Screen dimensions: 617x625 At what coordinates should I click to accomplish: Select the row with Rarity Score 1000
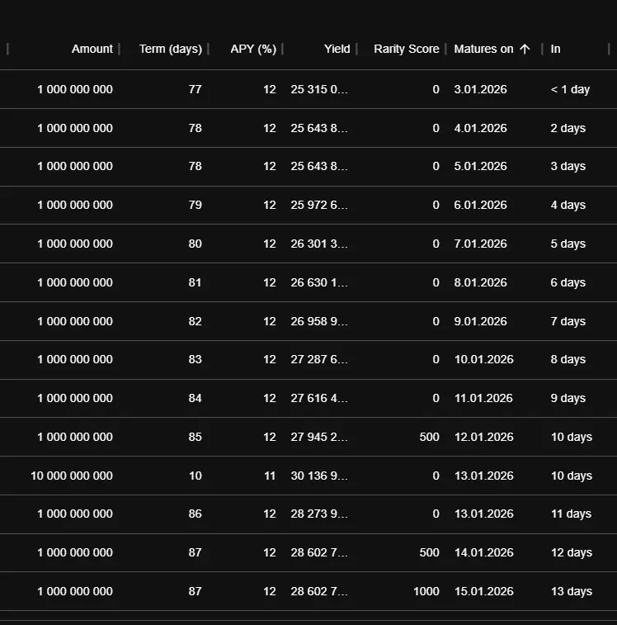point(308,591)
